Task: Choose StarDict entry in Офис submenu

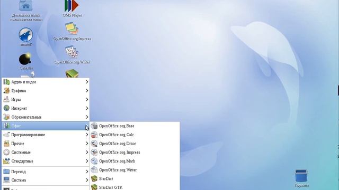Action: click(135, 178)
